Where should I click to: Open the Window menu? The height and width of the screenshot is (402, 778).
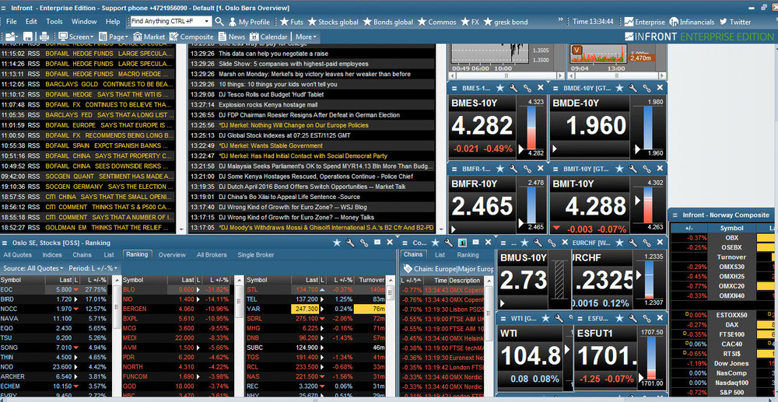tap(84, 22)
